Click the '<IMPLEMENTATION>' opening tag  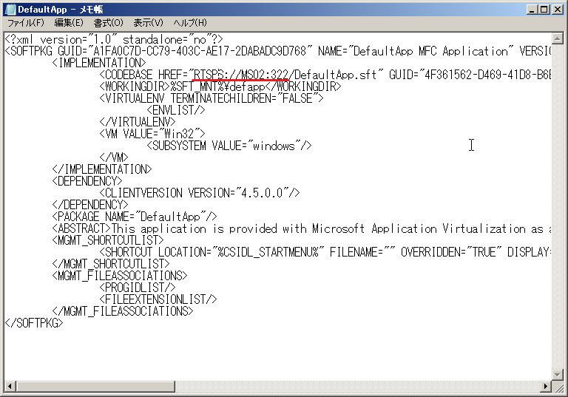pyautogui.click(x=99, y=63)
